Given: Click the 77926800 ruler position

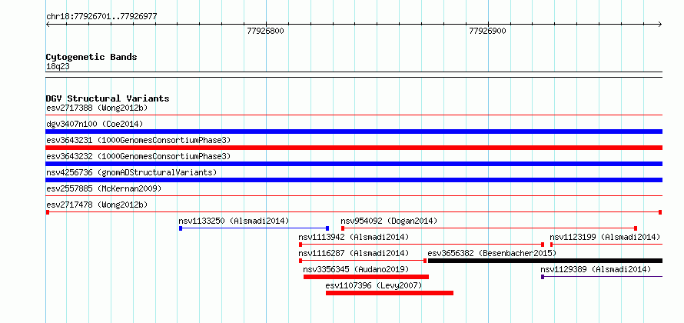Looking at the screenshot, I should point(265,31).
